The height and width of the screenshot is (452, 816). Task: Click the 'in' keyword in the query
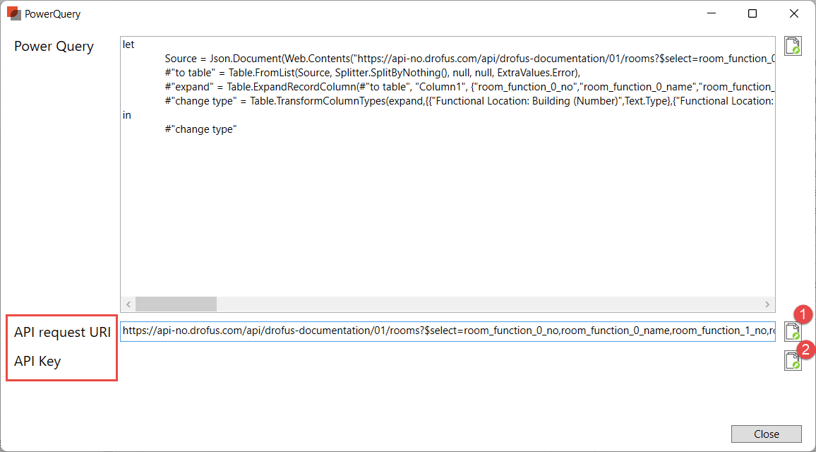[x=126, y=115]
